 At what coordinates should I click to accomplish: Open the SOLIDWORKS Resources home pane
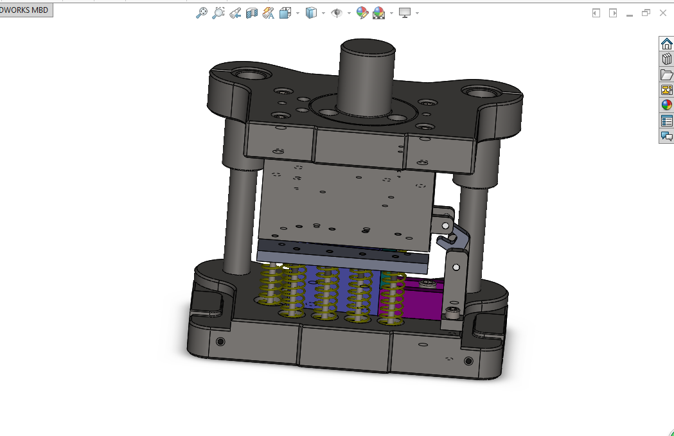click(666, 44)
